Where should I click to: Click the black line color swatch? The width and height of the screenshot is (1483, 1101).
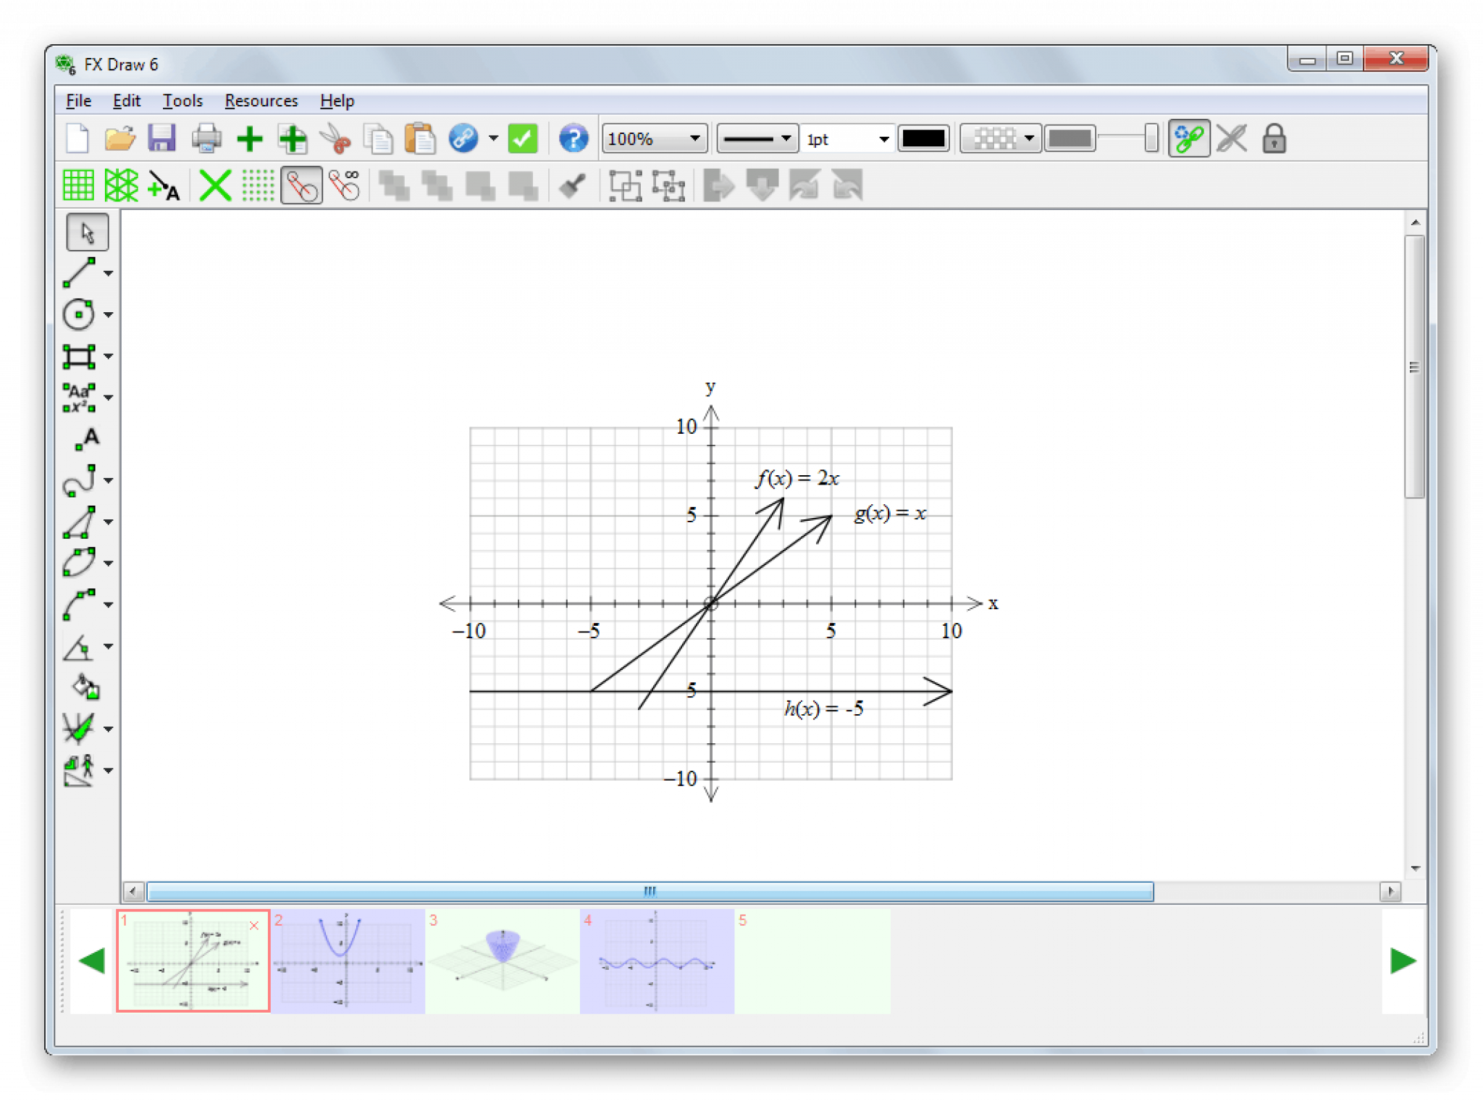tap(923, 138)
